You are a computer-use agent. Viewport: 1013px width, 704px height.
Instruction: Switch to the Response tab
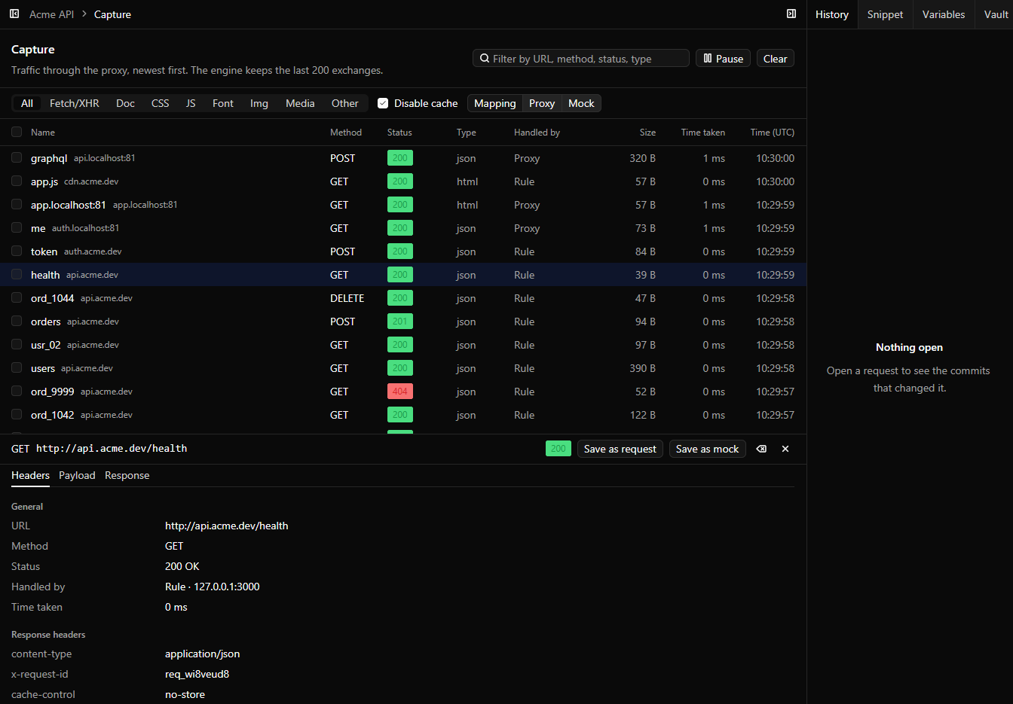(127, 475)
